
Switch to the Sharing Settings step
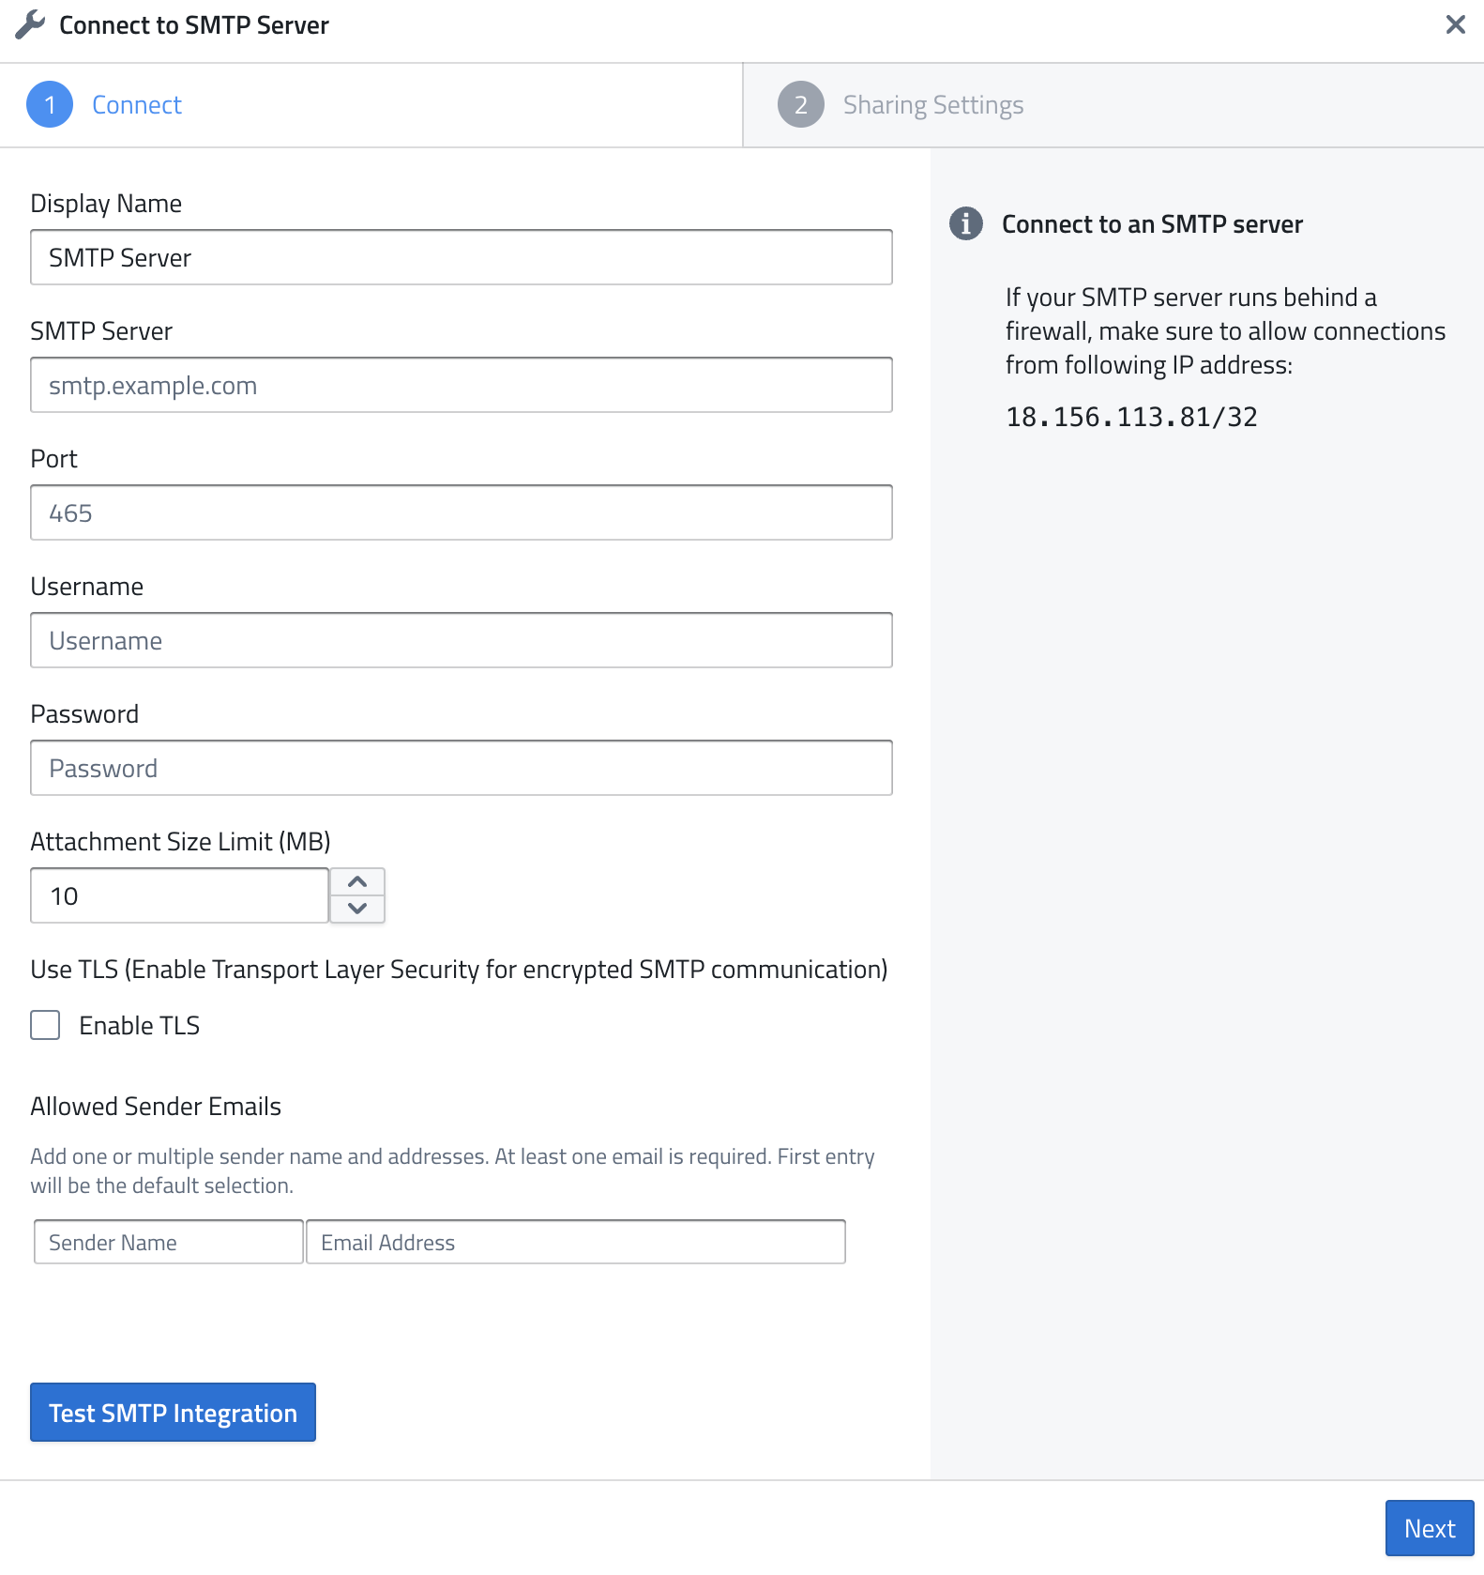[932, 105]
